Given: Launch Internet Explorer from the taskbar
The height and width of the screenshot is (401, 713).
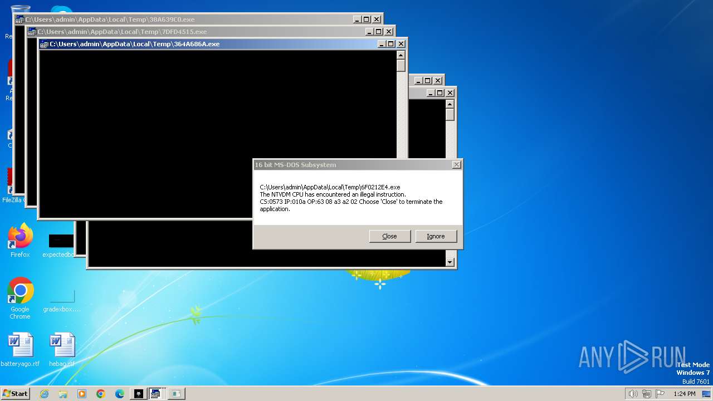Looking at the screenshot, I should coord(44,394).
